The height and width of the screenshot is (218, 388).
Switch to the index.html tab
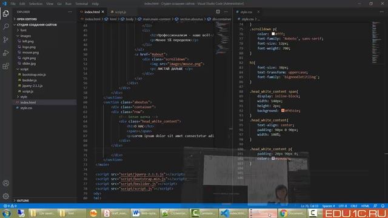92,12
